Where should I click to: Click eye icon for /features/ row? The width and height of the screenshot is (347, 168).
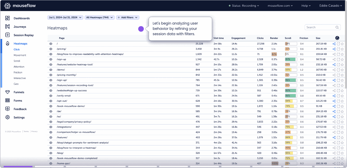point(51,137)
